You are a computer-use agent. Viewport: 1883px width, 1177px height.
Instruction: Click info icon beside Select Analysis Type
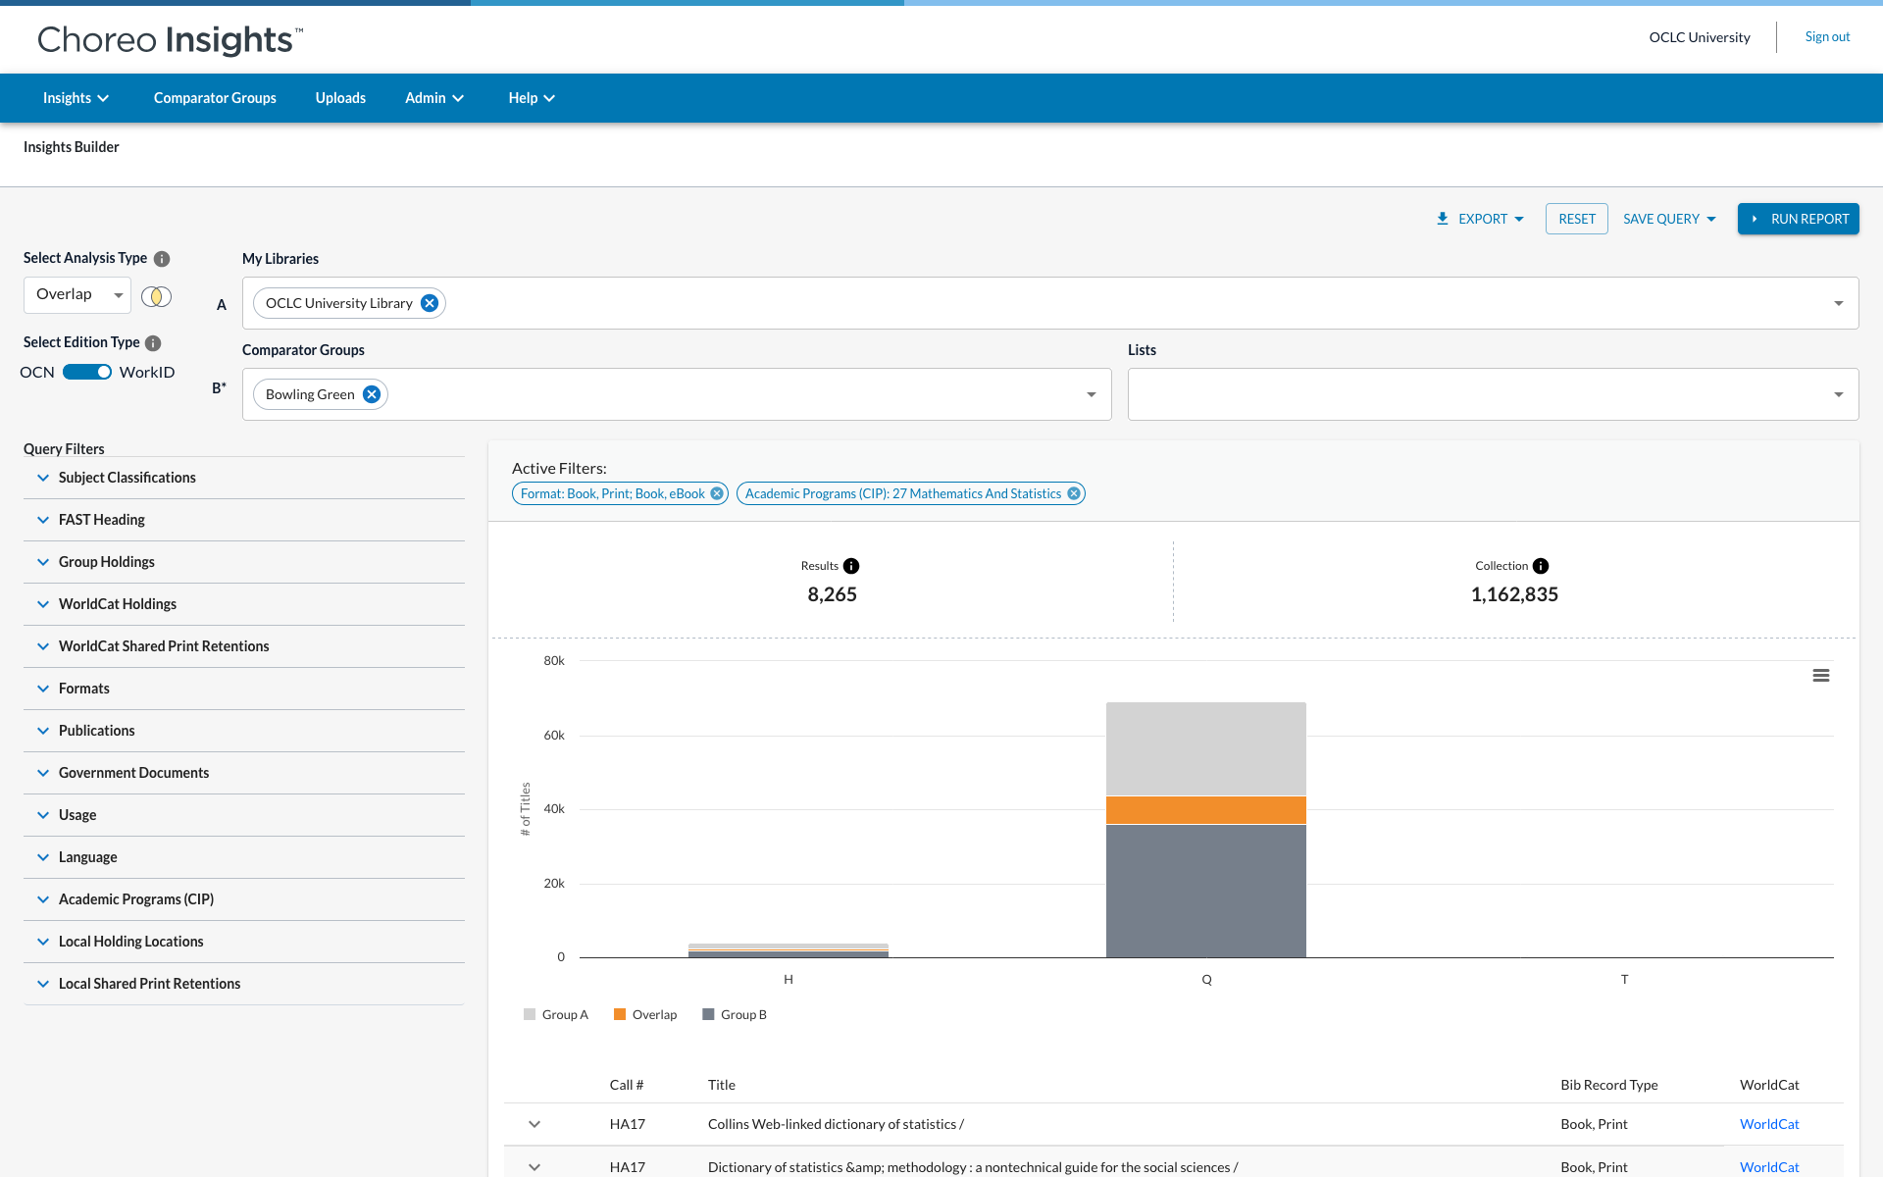coord(162,259)
